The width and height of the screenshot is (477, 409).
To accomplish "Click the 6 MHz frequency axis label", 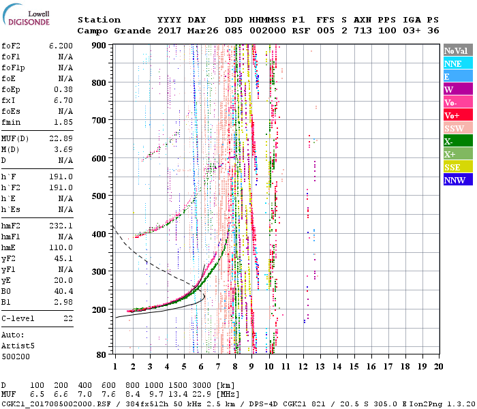I will coord(201,367).
